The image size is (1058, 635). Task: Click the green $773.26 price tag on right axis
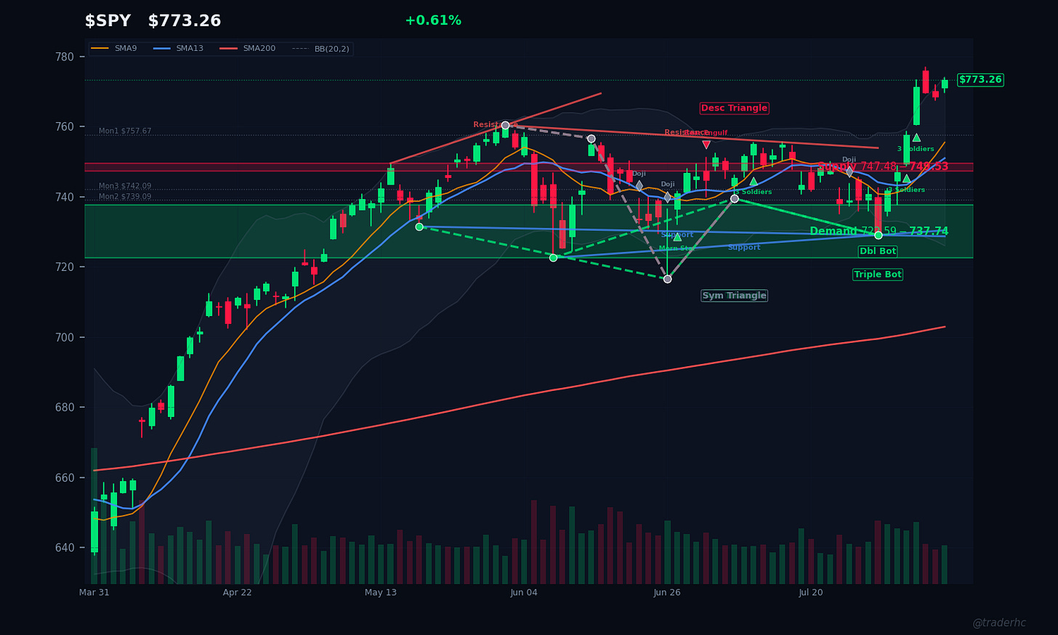980,80
